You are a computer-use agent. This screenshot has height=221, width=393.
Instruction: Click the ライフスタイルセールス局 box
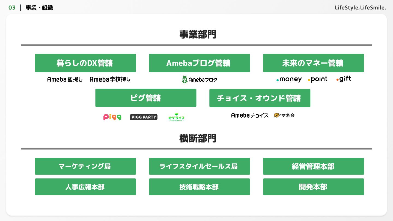click(x=199, y=166)
